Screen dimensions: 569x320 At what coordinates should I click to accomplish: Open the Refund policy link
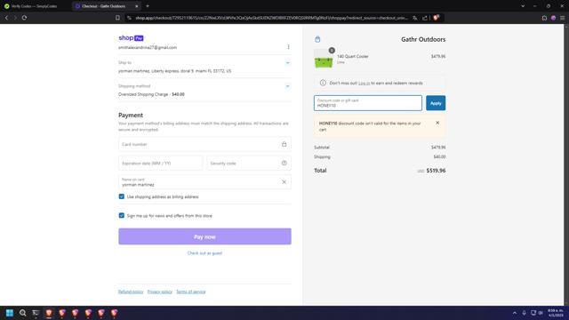point(131,292)
